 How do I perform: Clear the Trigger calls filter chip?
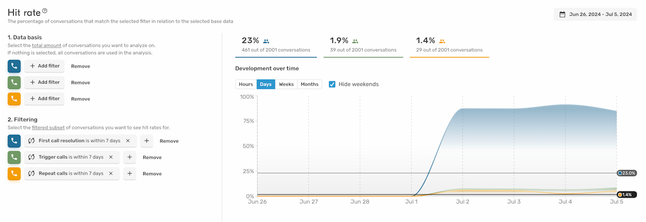click(x=111, y=157)
